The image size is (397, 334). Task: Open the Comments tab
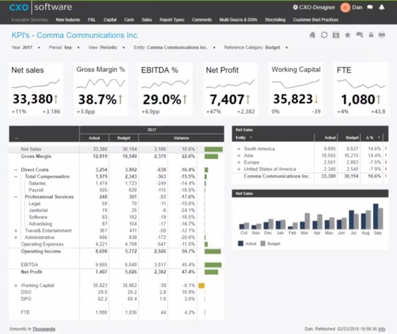tap(202, 20)
